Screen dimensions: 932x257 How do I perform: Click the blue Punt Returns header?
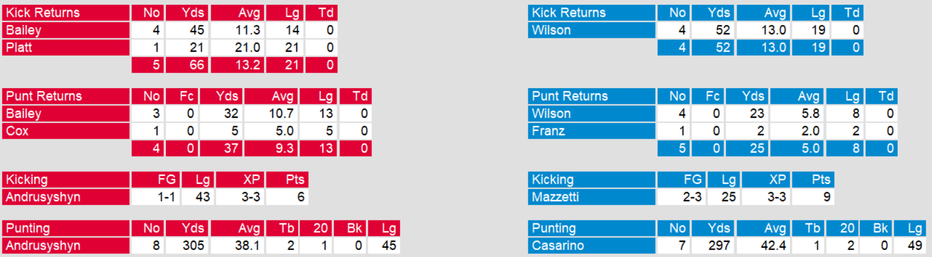[570, 96]
